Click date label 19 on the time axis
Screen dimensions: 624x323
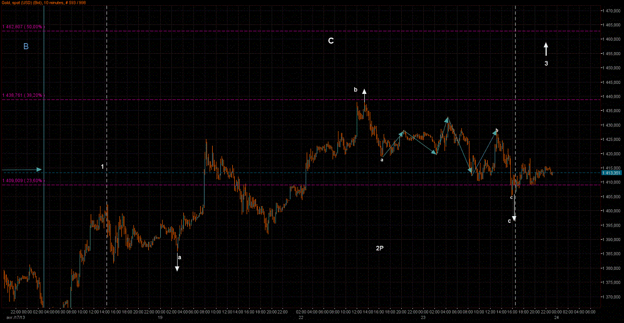tap(160, 317)
